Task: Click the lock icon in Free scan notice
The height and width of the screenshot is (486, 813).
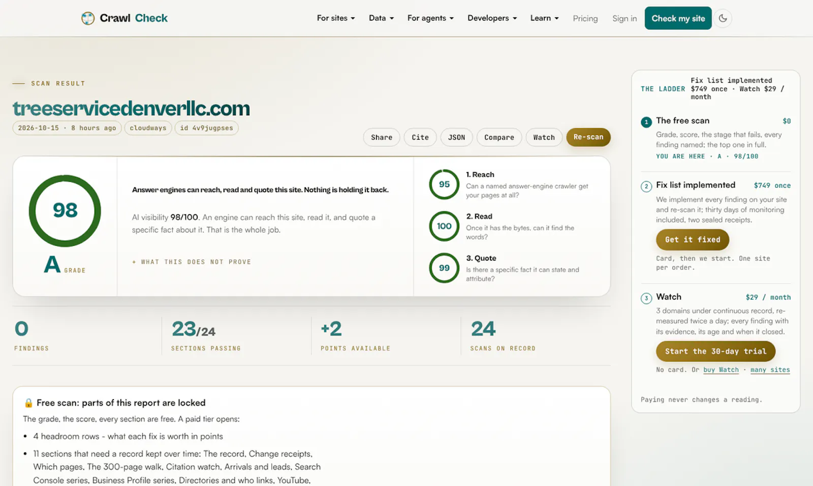Action: [x=28, y=403]
